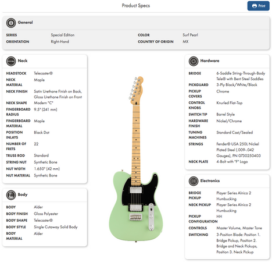Select the Standard truss rod value
Viewport: 272px width, 262px height.
41,155
